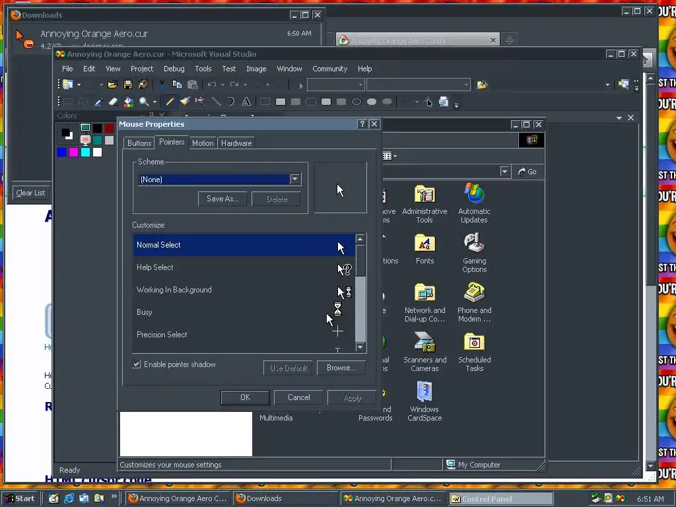Switch to Downloads taskbar button

coord(285,498)
